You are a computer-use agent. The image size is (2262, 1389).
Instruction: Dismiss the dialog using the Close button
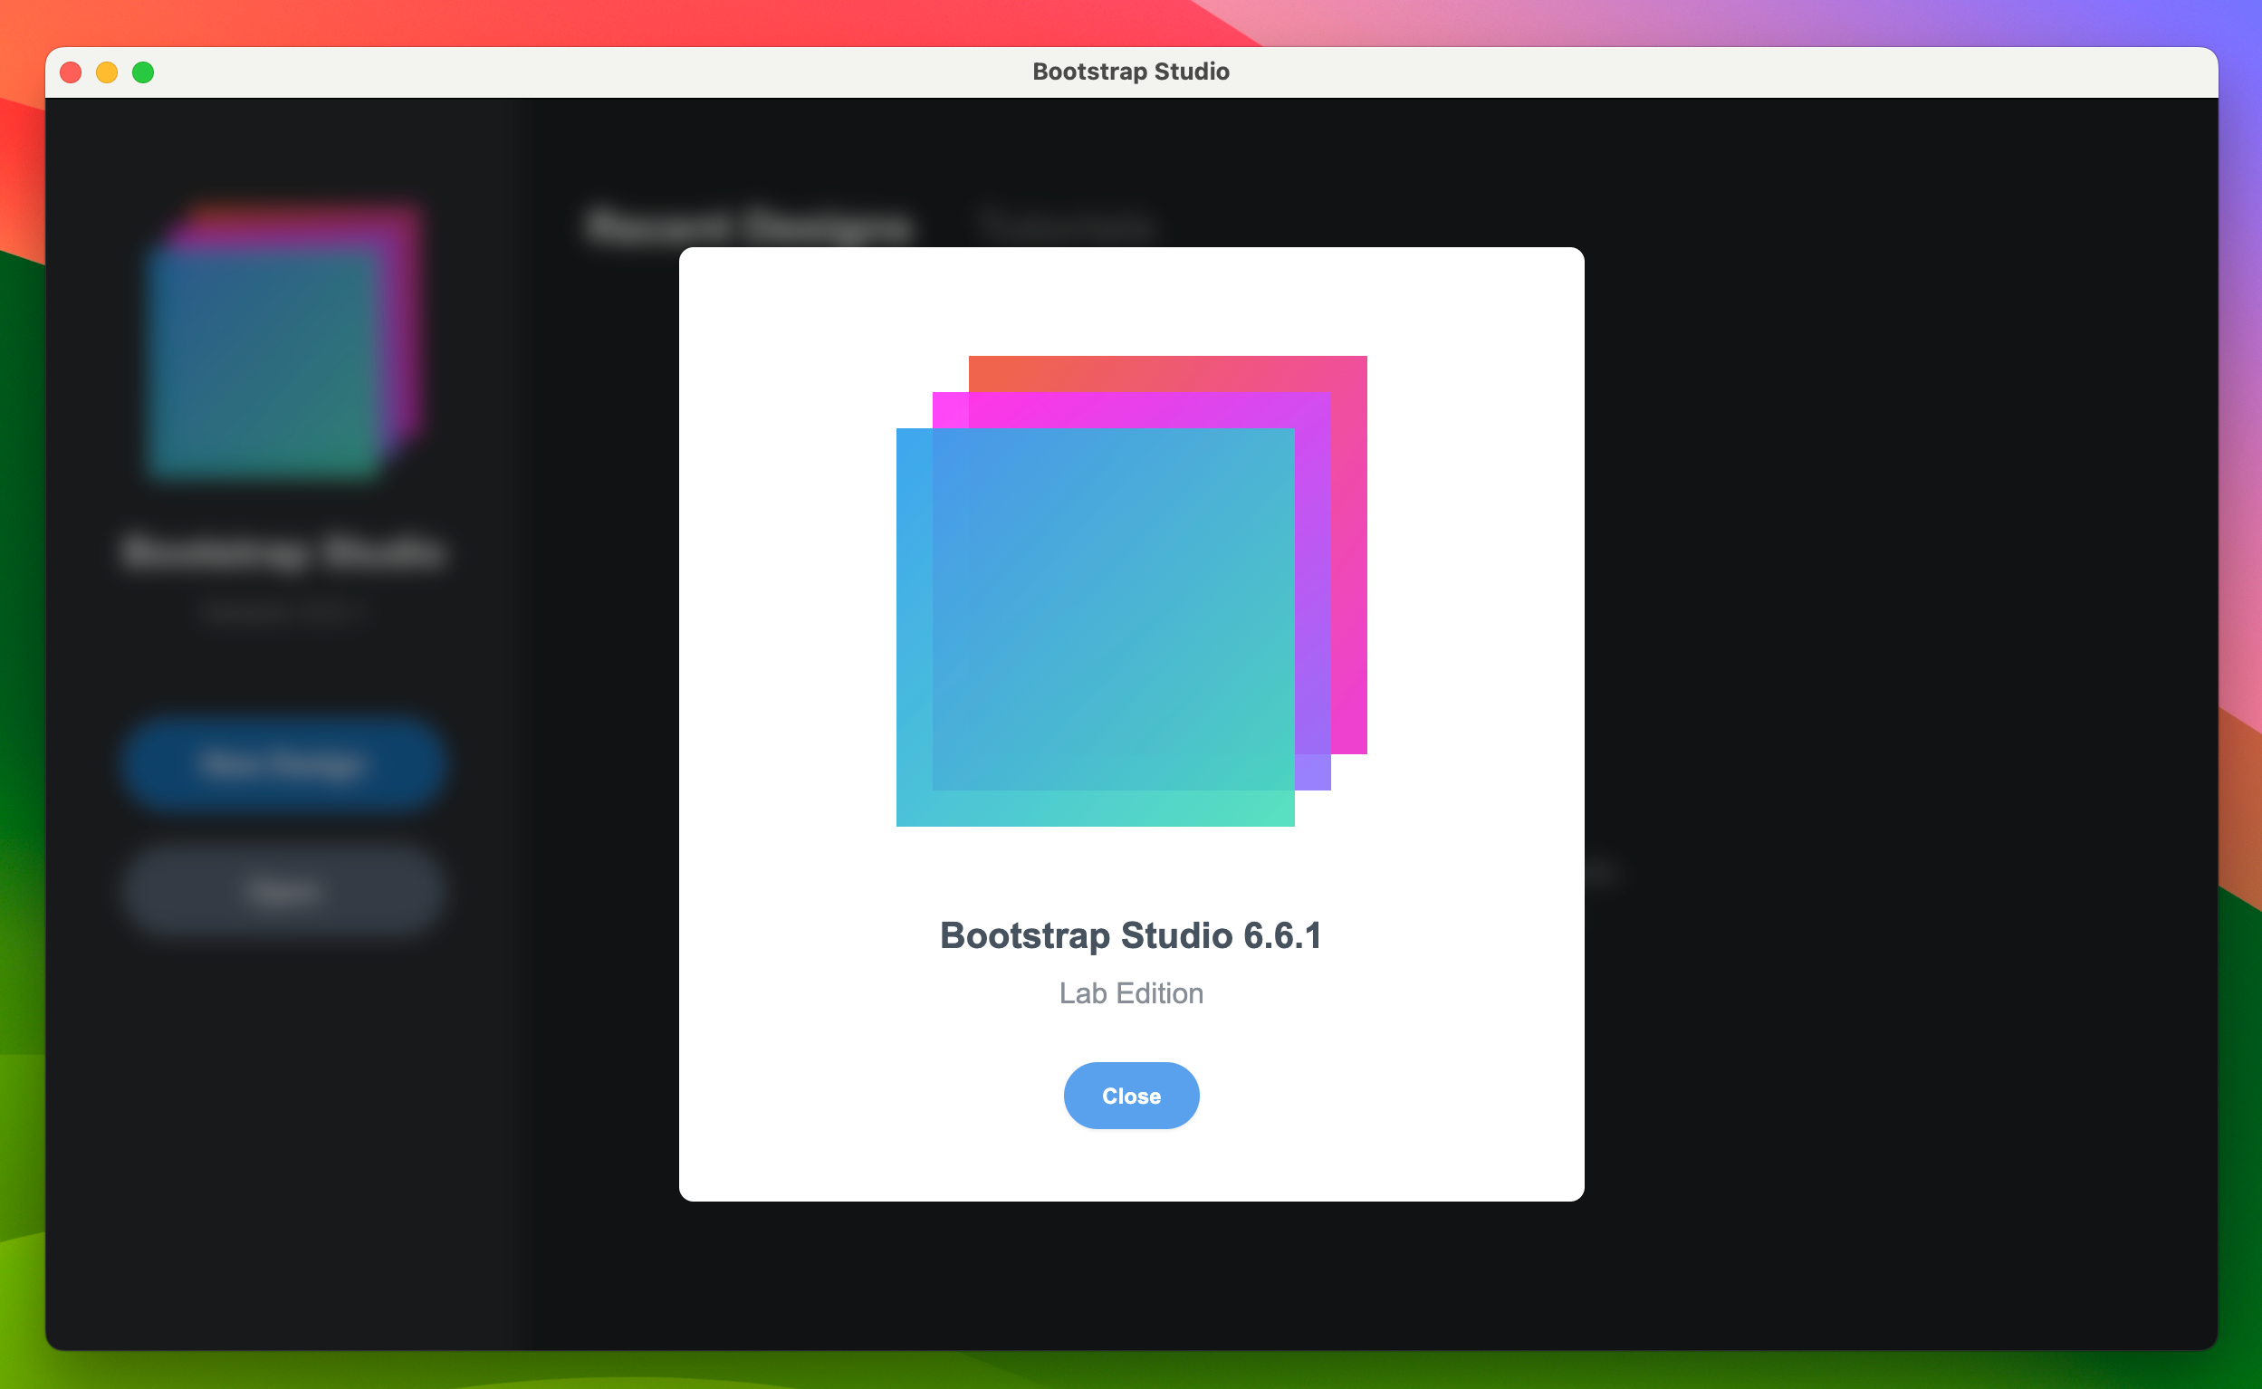pos(1131,1095)
